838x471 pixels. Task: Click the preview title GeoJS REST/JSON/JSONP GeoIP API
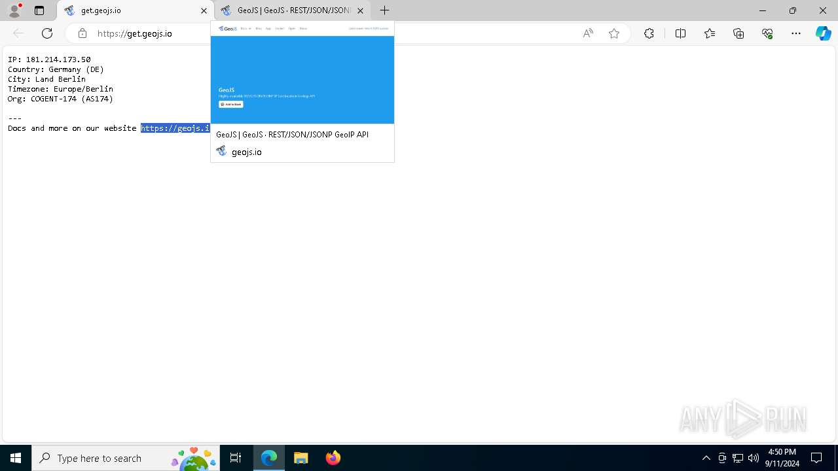coord(292,134)
